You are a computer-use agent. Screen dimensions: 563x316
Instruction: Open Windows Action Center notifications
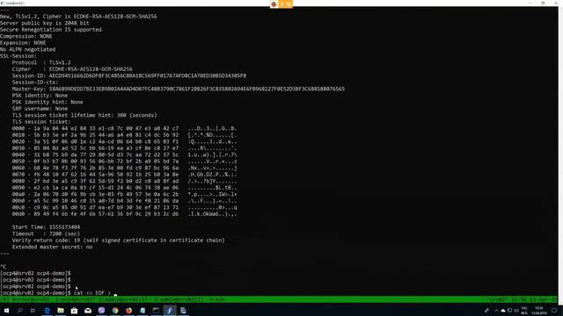coord(554,311)
